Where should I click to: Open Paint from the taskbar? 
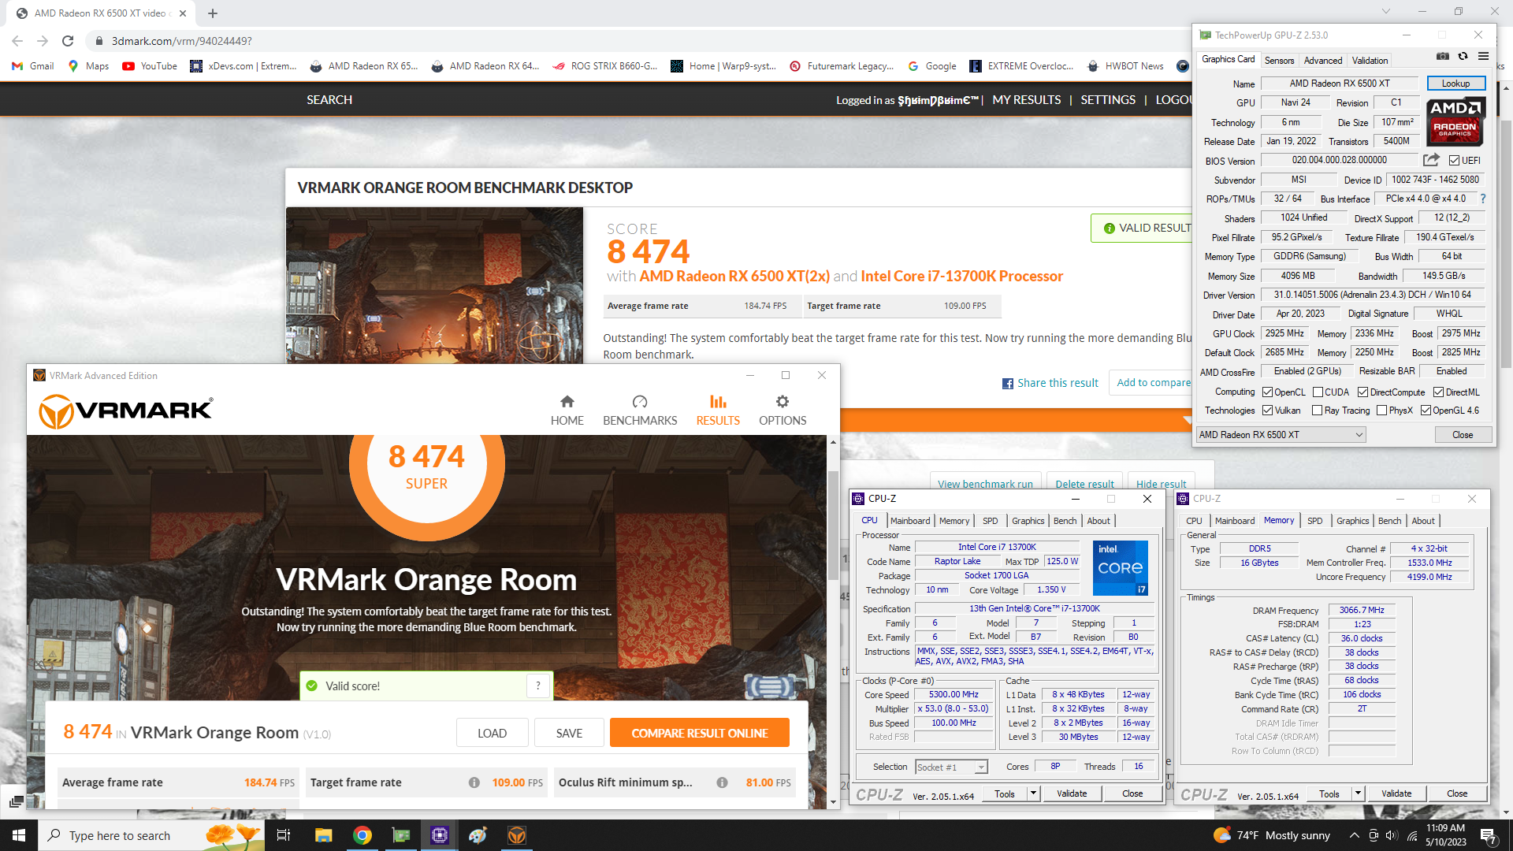478,835
